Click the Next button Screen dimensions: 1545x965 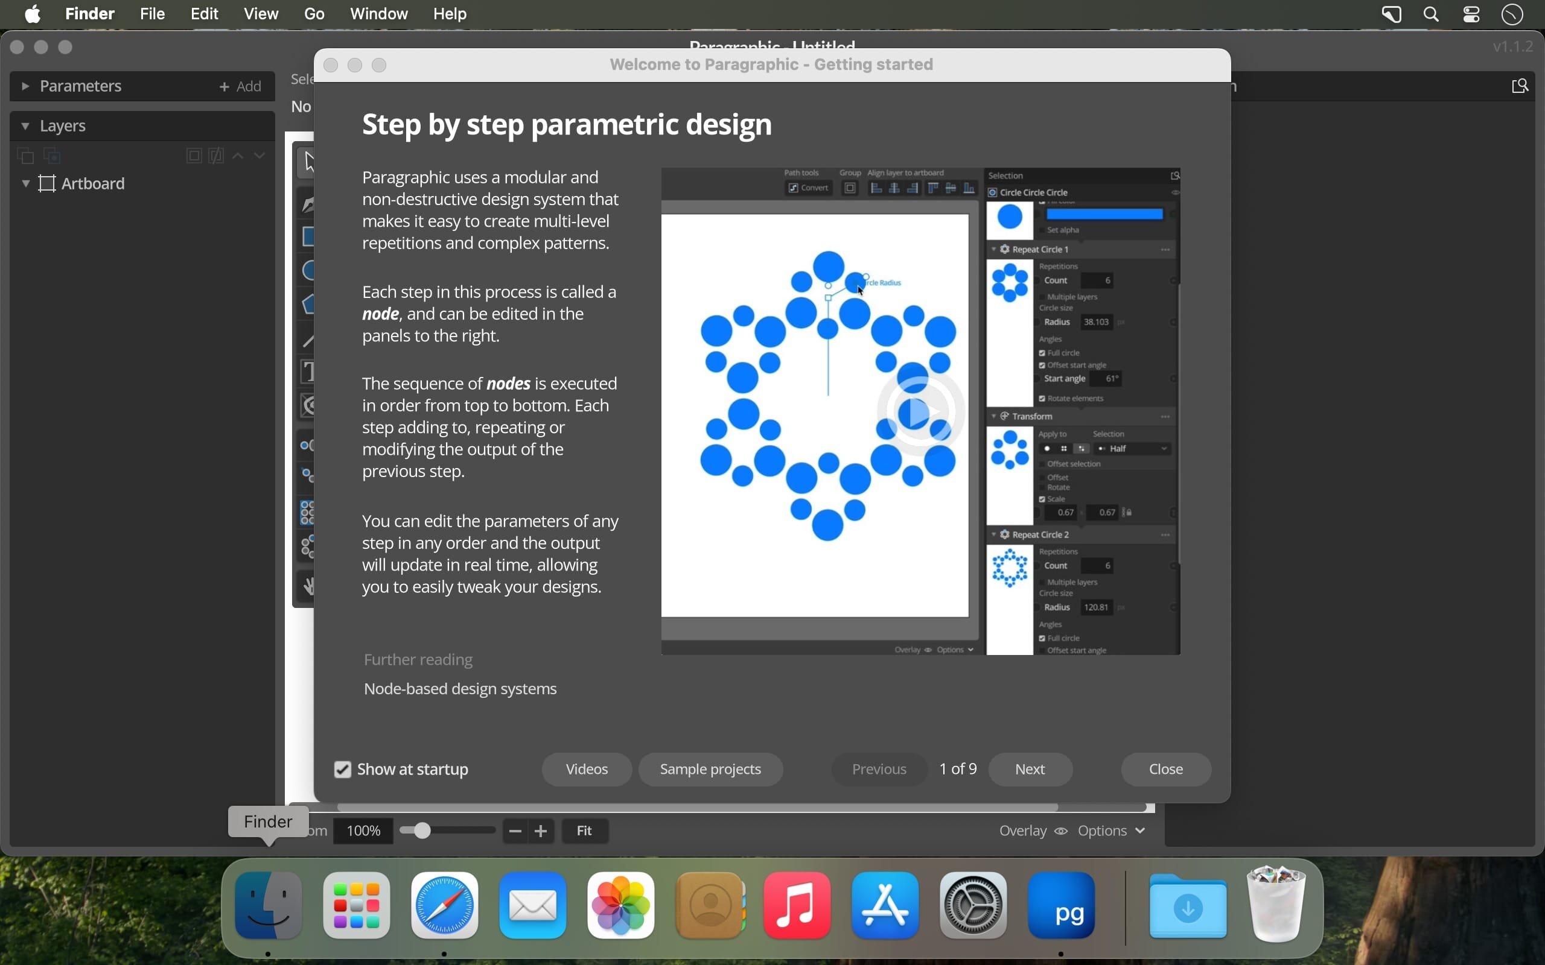coord(1030,769)
